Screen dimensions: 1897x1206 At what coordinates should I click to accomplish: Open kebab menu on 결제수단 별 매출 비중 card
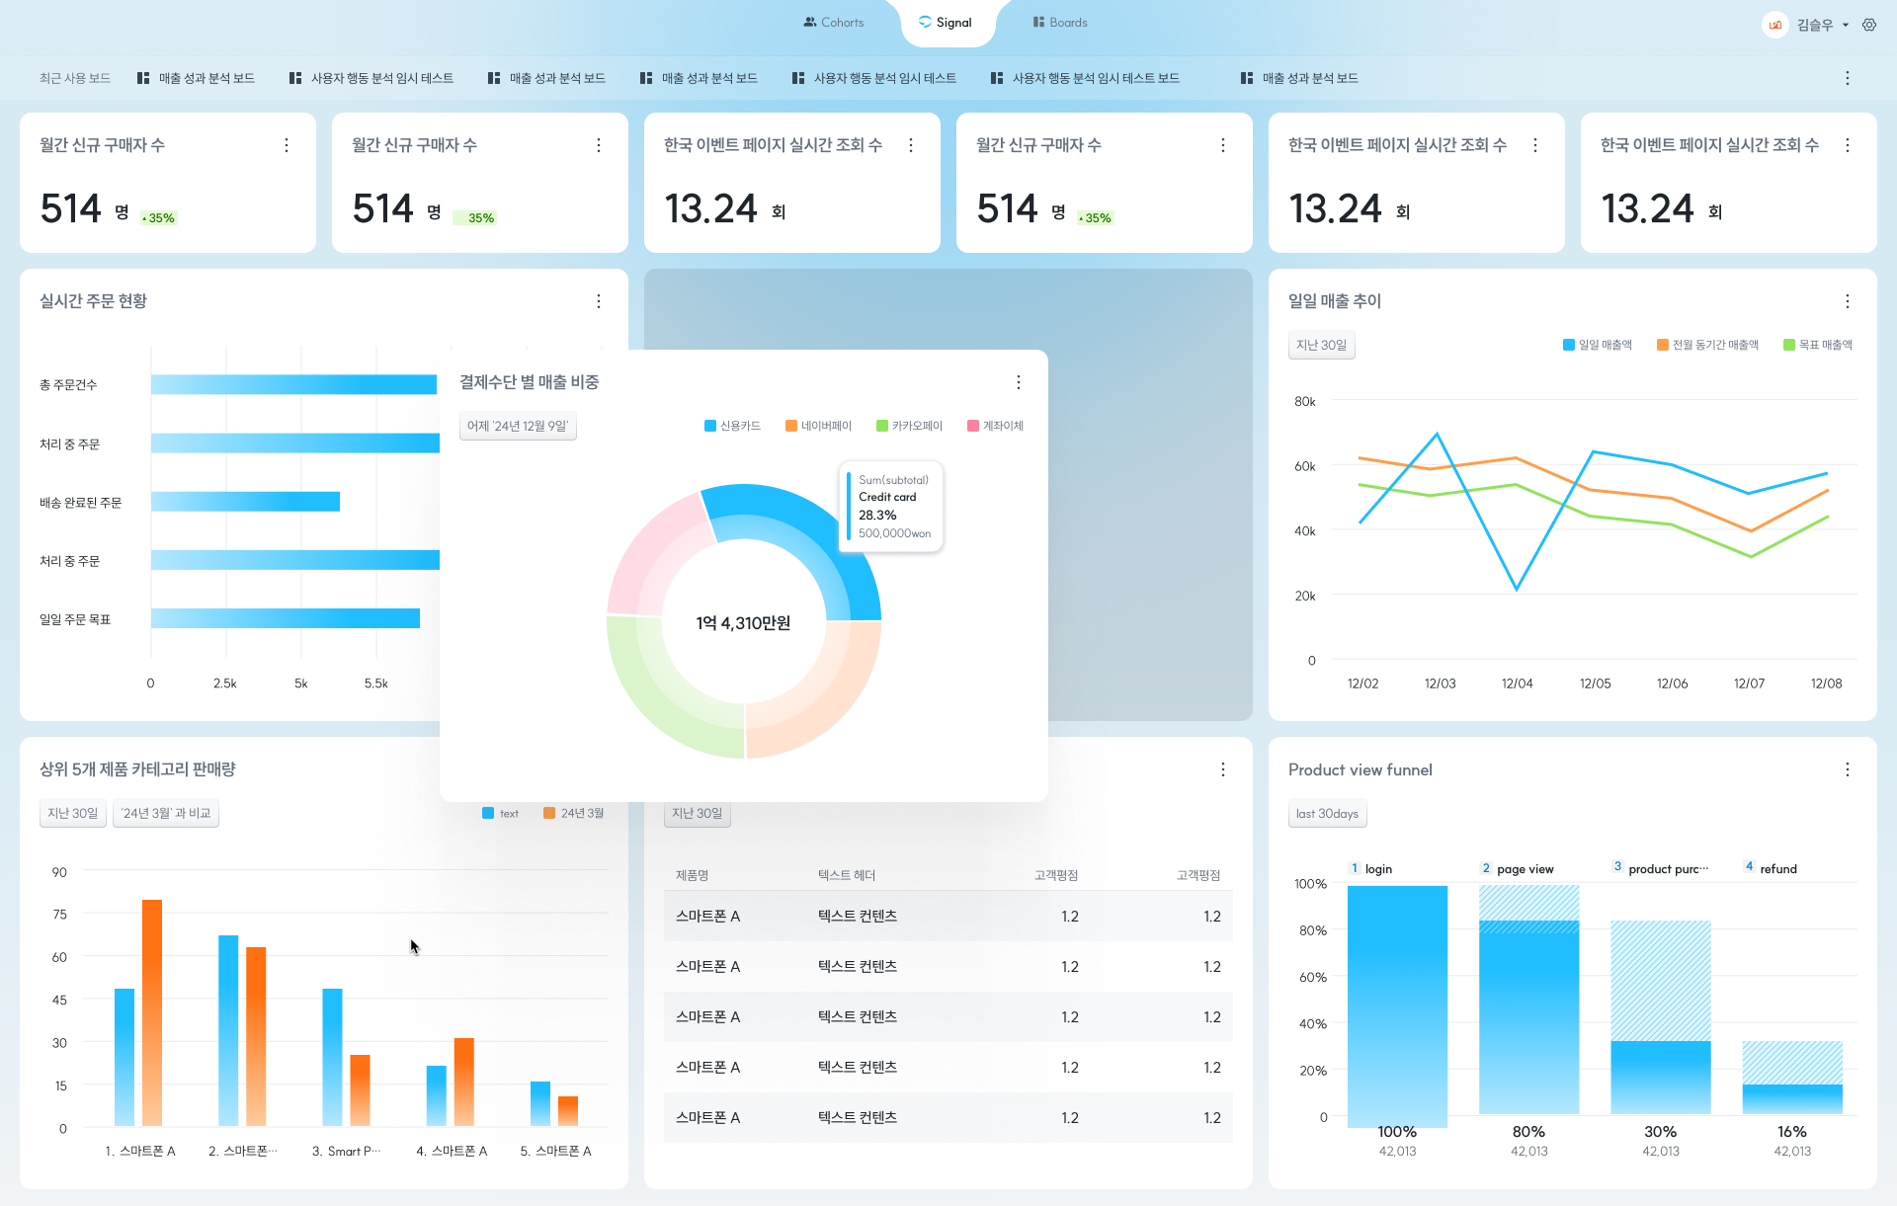pyautogui.click(x=1019, y=382)
